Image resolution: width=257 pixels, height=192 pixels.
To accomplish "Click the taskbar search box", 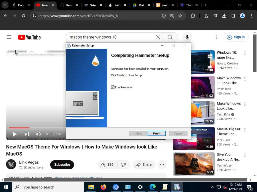I will [x=48, y=187].
